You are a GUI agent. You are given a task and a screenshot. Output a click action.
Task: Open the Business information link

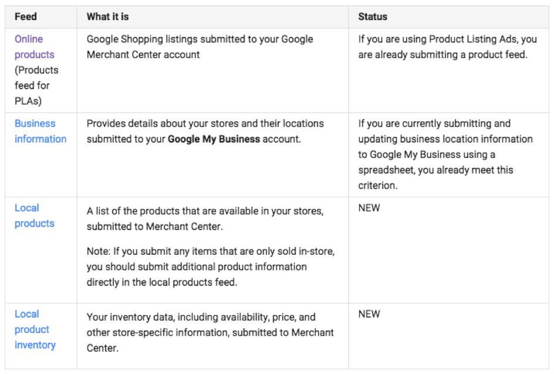click(x=40, y=131)
